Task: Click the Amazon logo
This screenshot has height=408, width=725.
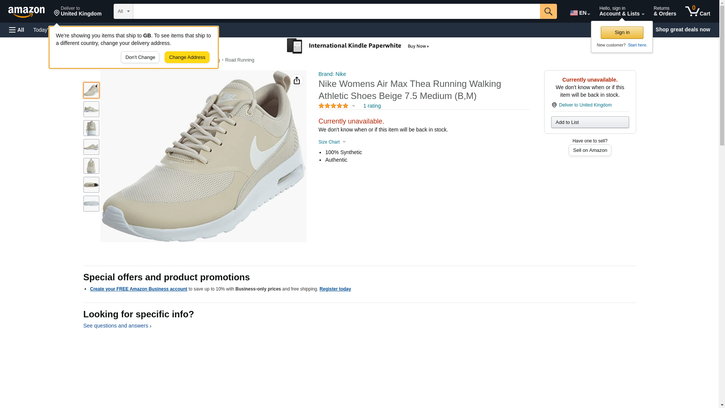Action: click(x=26, y=12)
